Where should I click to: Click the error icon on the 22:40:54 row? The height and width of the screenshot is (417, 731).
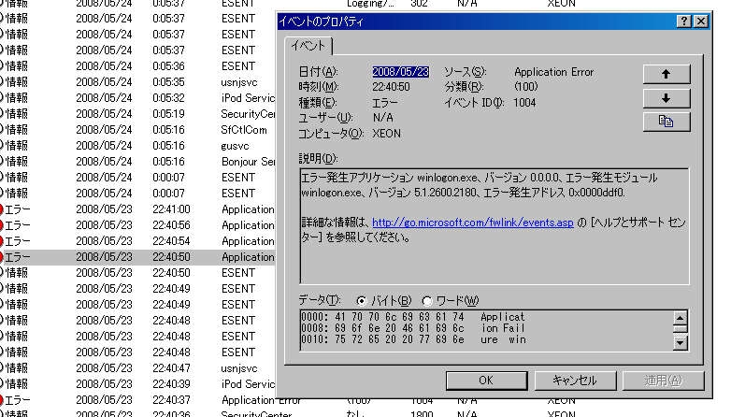tap(1, 241)
